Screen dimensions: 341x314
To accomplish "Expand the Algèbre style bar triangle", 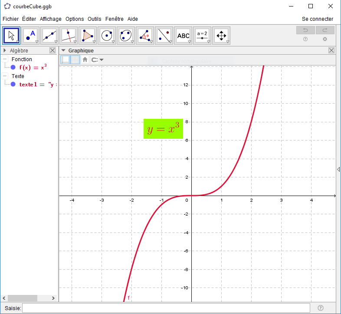I will coord(5,51).
